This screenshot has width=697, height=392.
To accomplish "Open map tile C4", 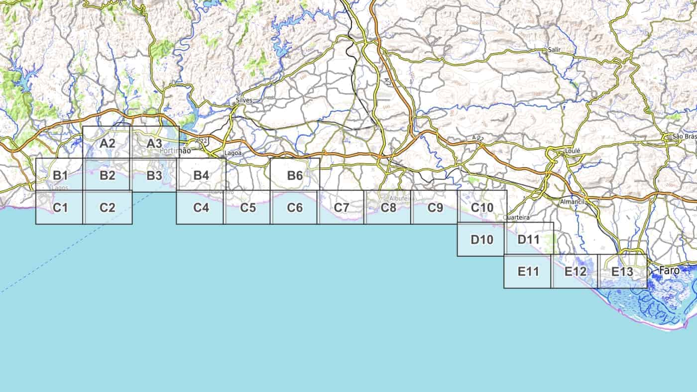I will coord(201,207).
